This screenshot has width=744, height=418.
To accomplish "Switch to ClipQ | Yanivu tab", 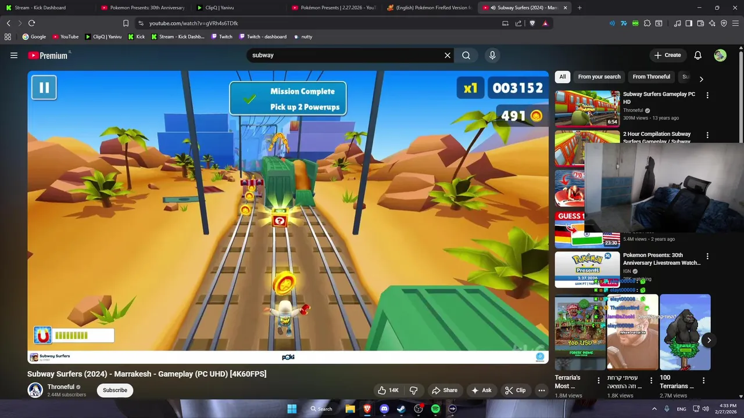I will tap(238, 8).
